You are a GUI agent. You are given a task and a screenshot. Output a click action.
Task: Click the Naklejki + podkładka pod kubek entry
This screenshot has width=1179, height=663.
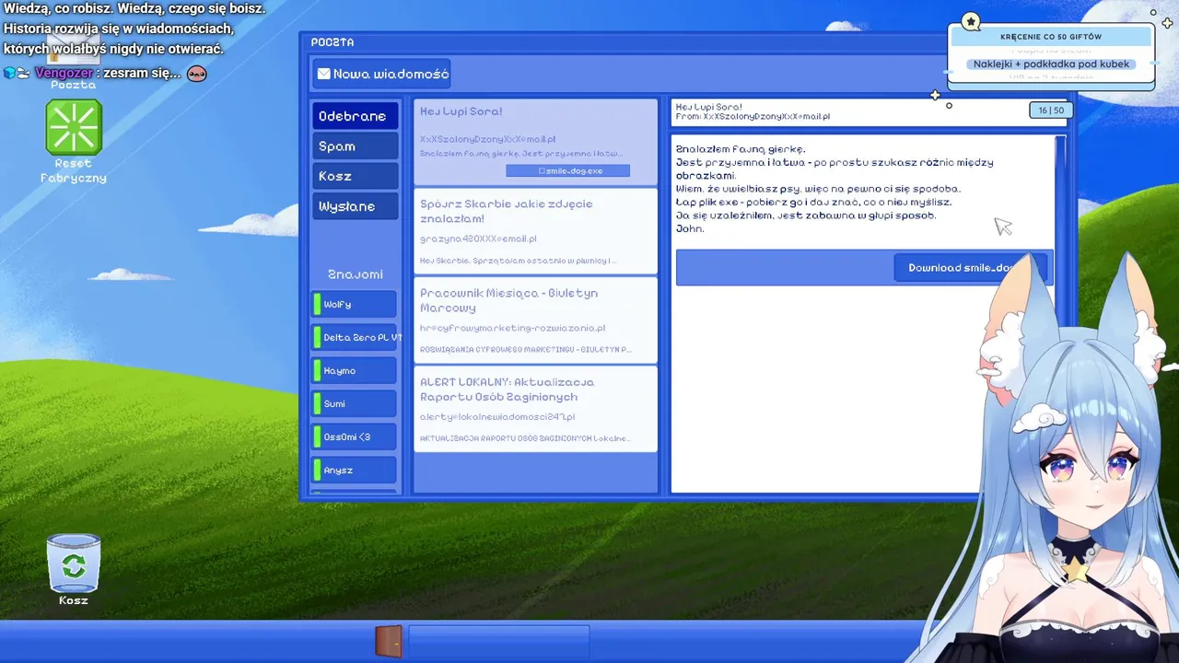click(1051, 64)
